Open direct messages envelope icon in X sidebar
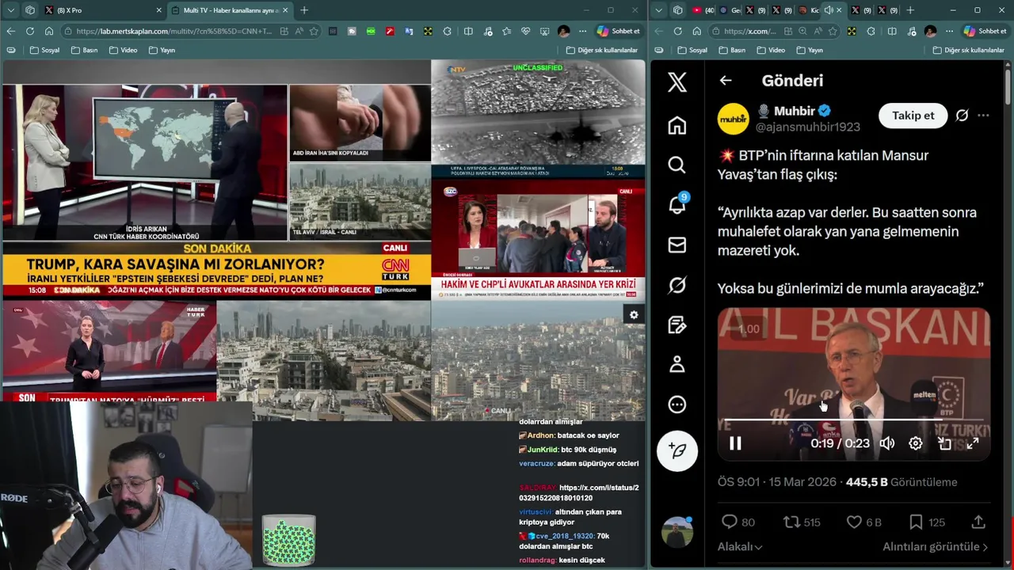1014x570 pixels. 677,245
